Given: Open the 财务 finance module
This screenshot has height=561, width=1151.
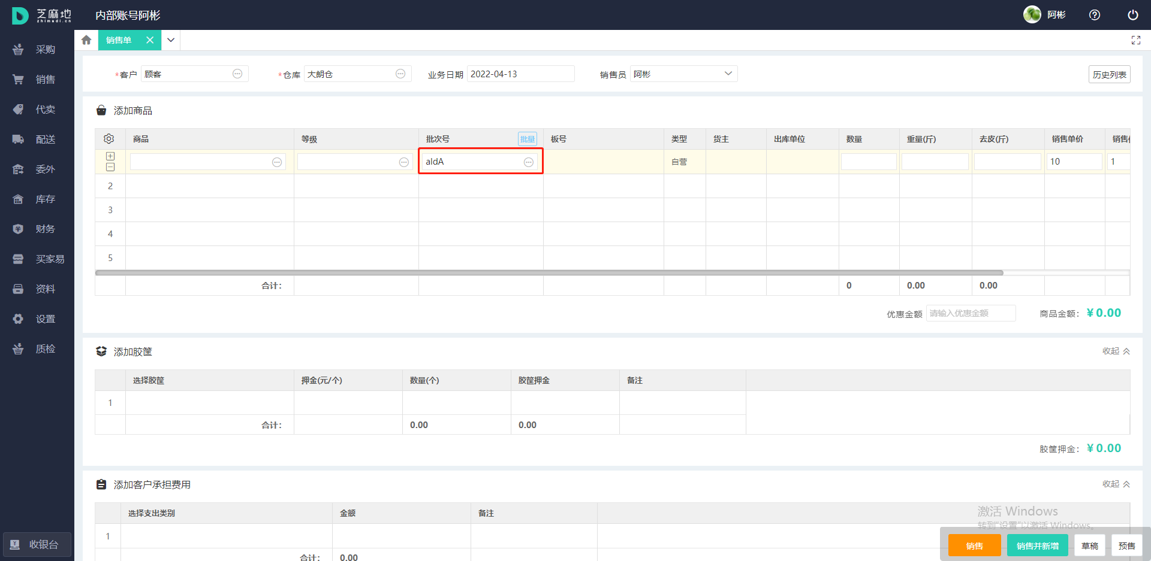Looking at the screenshot, I should tap(37, 229).
